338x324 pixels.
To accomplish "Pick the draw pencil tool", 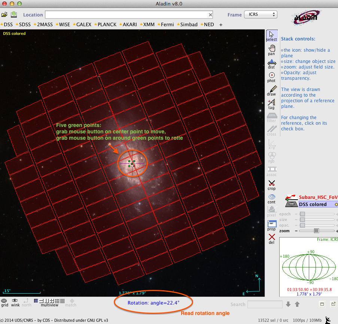I will click(x=271, y=91).
